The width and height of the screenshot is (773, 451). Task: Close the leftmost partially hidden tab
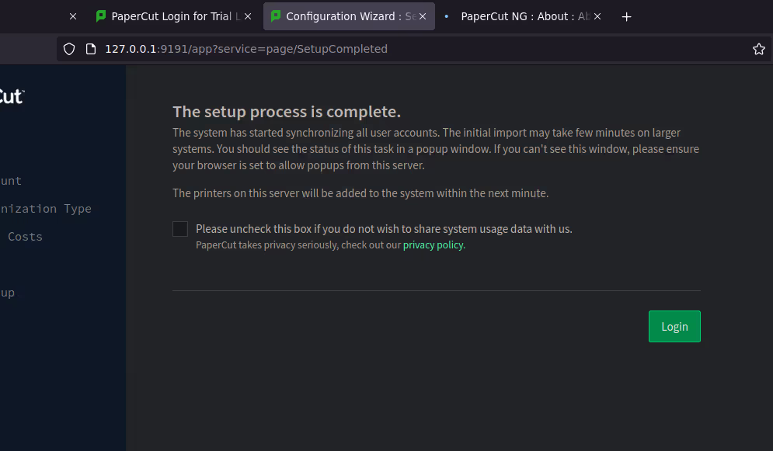[x=73, y=17]
